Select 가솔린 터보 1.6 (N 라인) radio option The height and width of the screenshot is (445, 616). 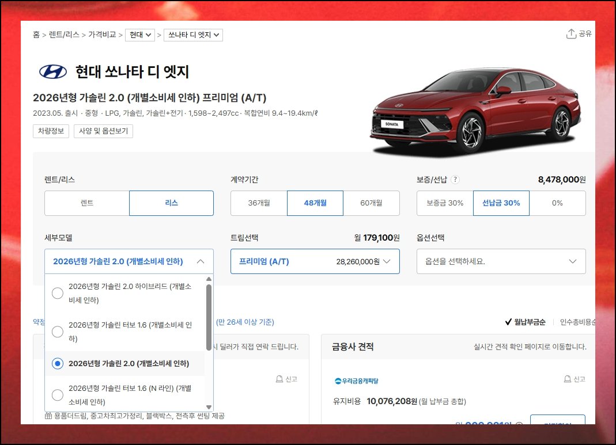tap(58, 395)
